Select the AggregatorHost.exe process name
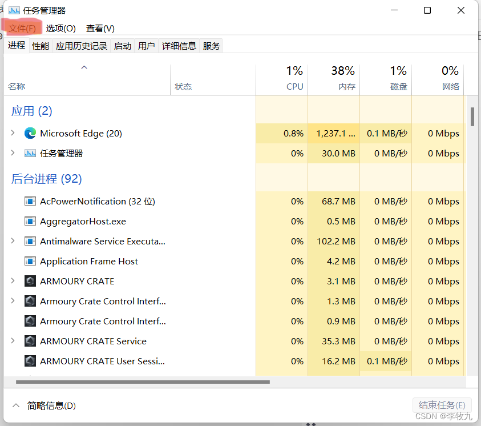 83,222
